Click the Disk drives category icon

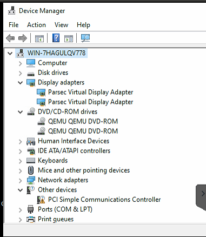tap(31, 74)
